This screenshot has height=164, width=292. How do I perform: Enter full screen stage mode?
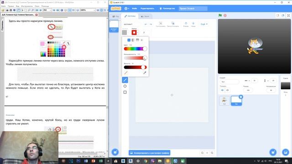click(288, 15)
